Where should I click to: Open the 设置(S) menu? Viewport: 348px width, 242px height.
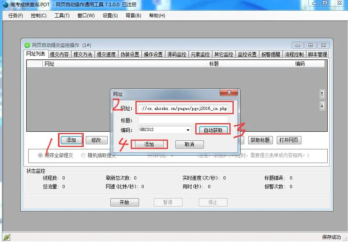(x=110, y=16)
